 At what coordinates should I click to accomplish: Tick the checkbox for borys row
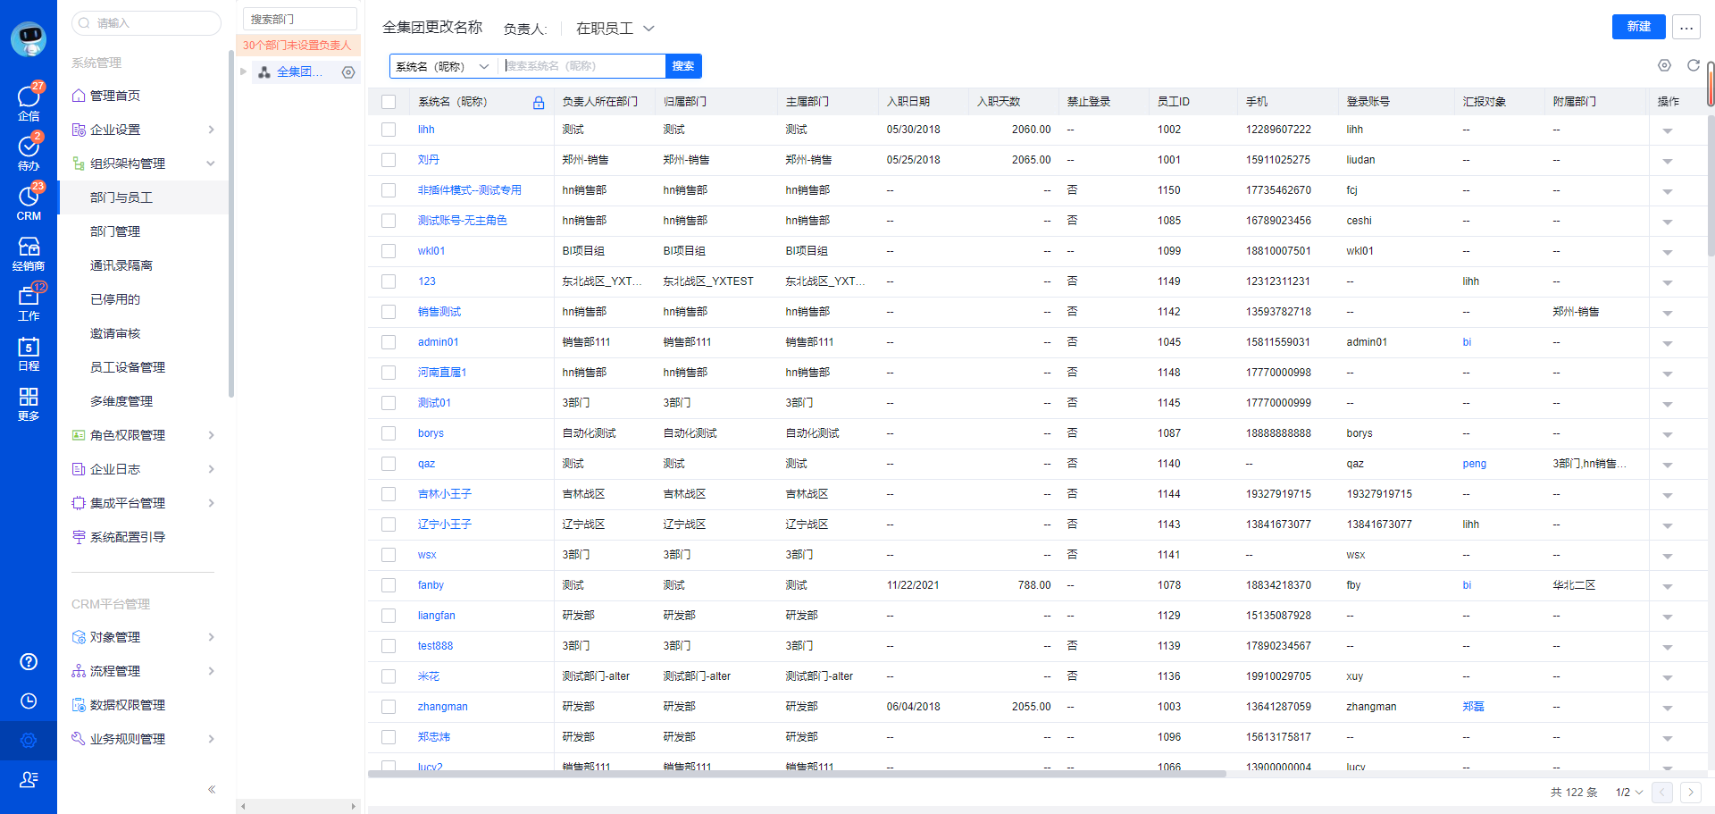(389, 433)
